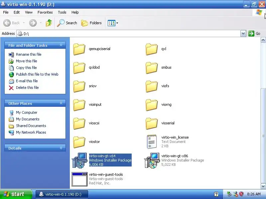
Task: Click Copy this file
Action: tap(23, 68)
